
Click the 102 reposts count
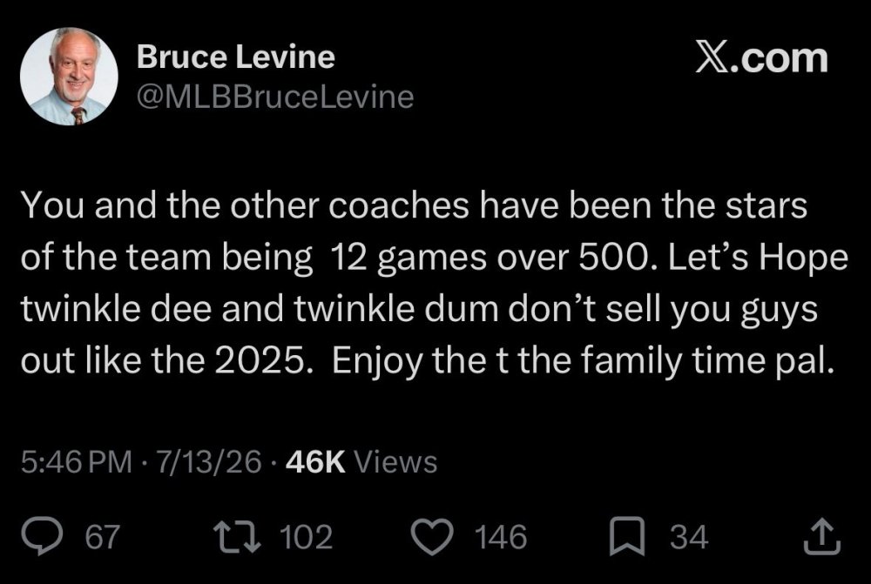306,537
